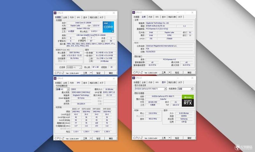Click the CPU-Z title icon in the SPD window
255x152 pixels.
(55, 78)
